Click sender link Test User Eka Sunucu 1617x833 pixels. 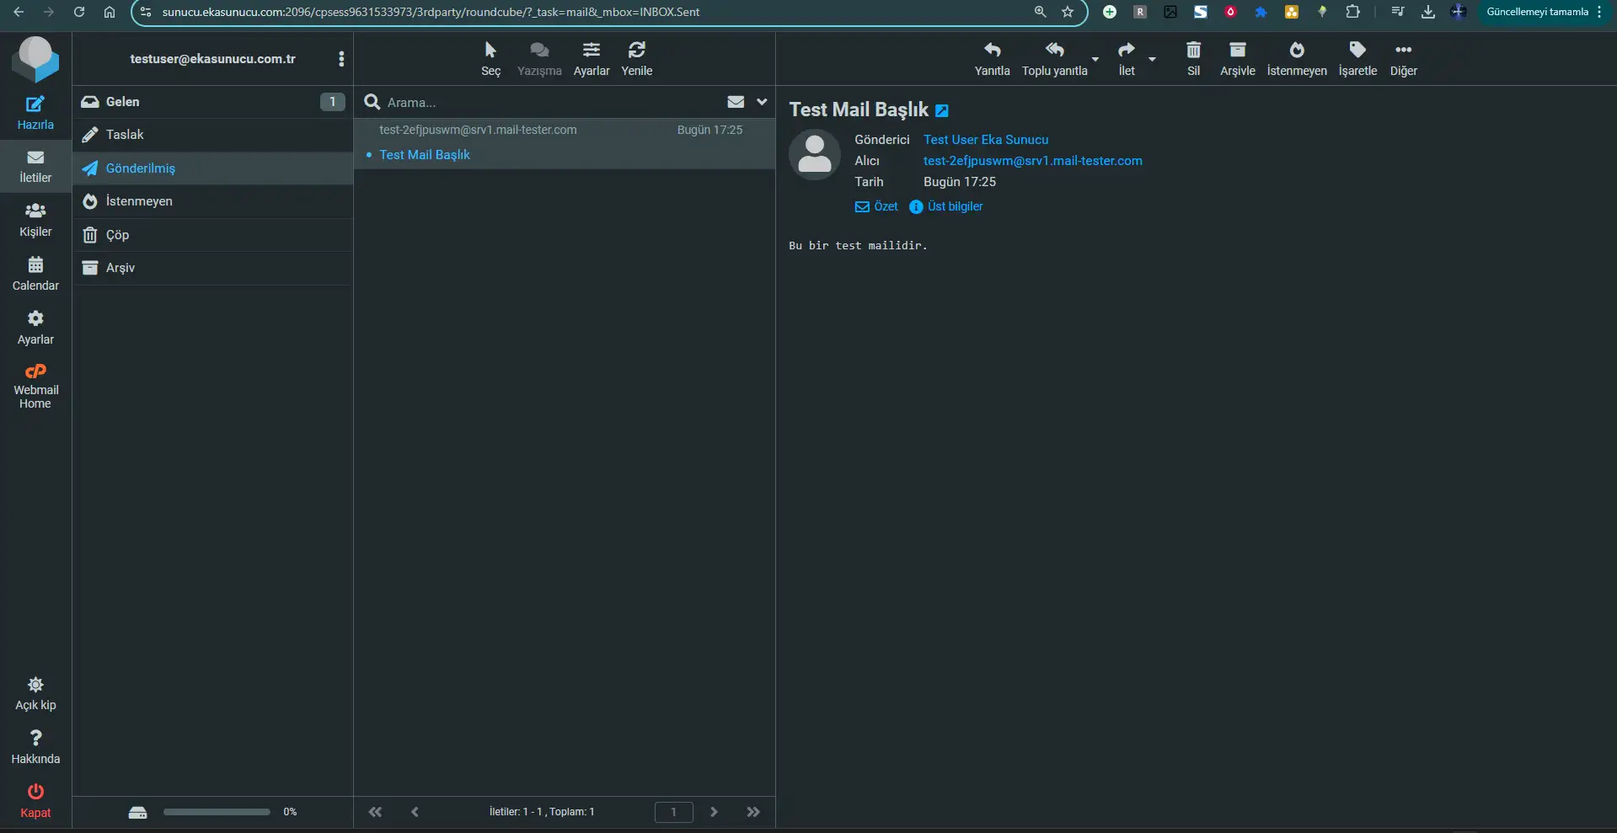point(986,140)
